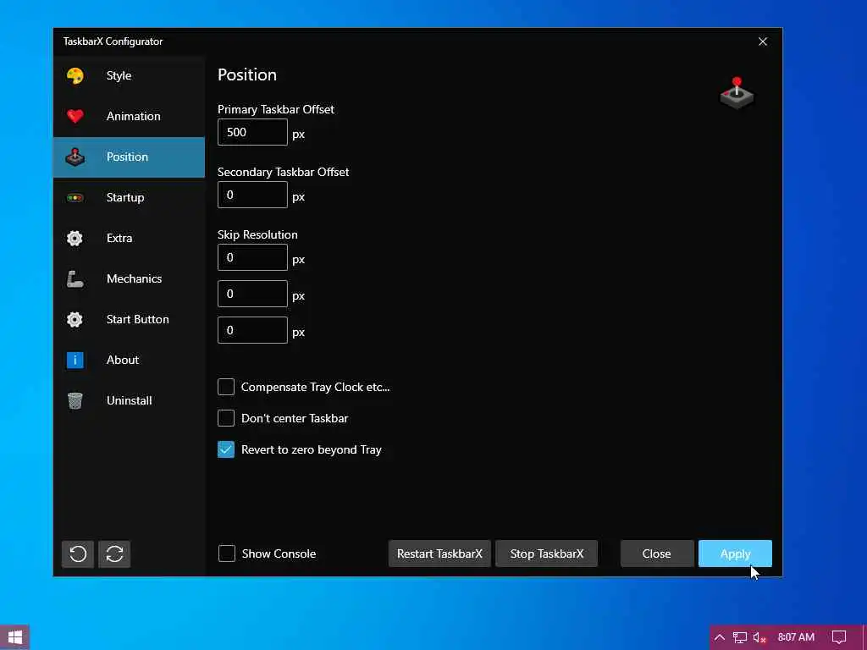Click the first Skip Resolution field

click(252, 257)
